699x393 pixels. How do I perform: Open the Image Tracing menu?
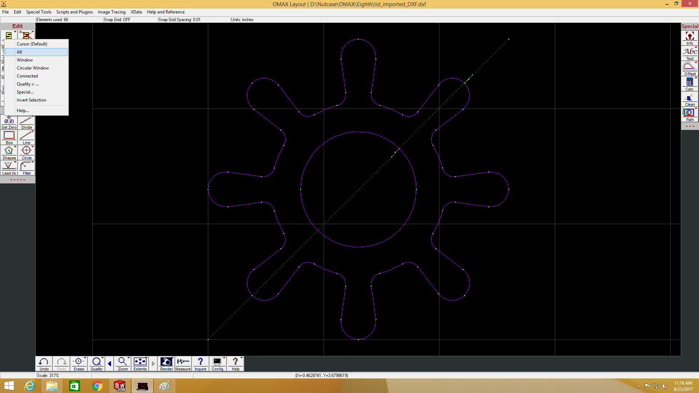(x=111, y=12)
